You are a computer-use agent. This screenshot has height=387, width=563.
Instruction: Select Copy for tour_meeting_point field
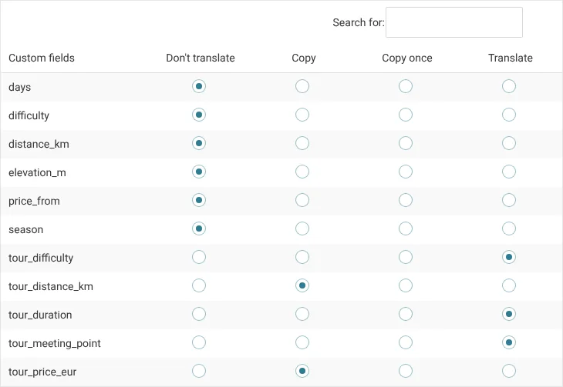302,342
